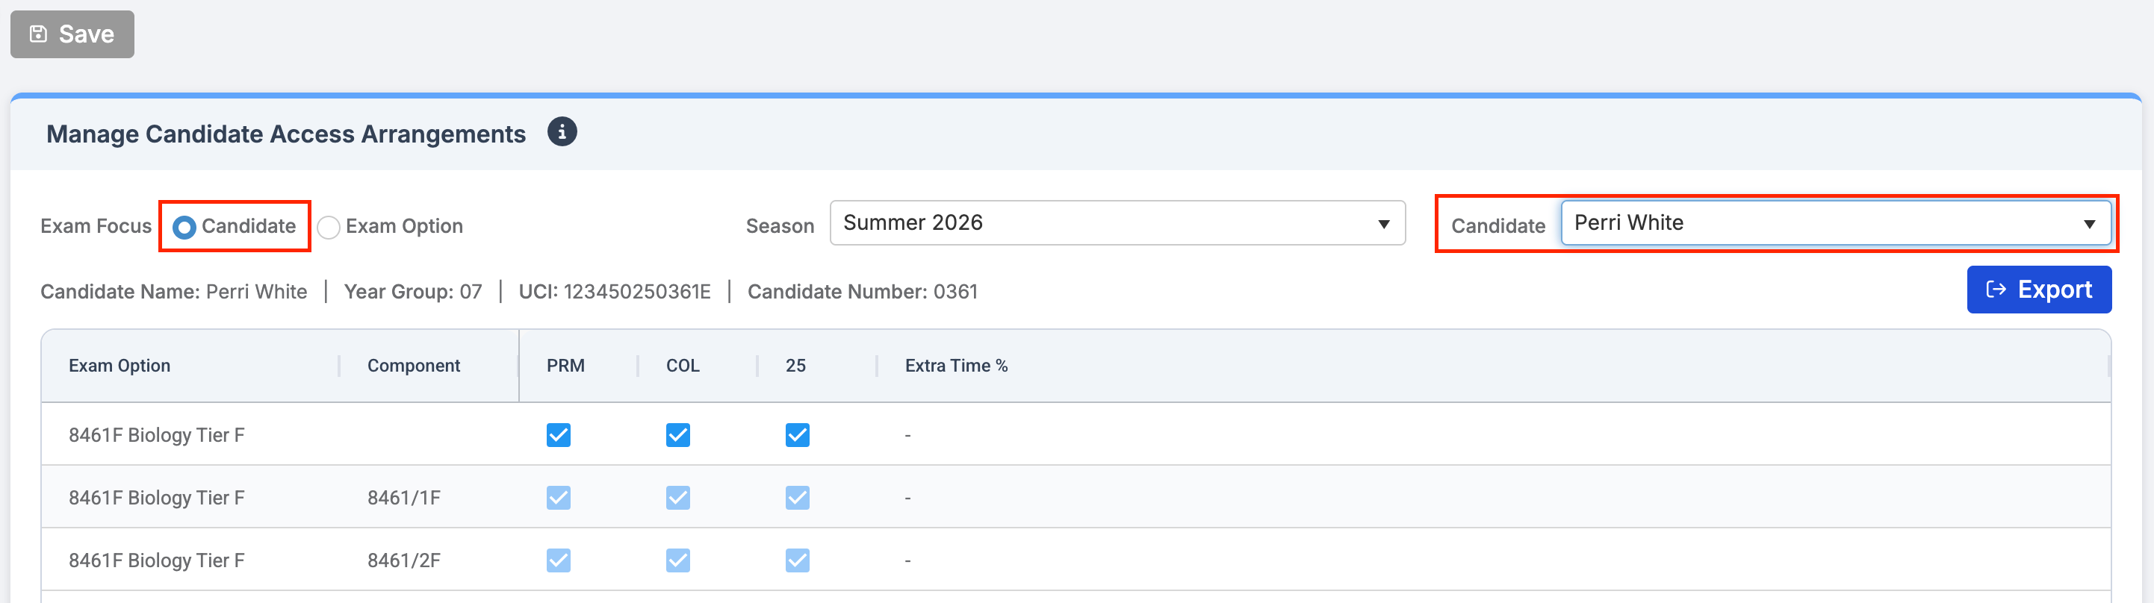The image size is (2154, 603).
Task: Uncheck COL for 8461F Biology main row
Action: (678, 435)
